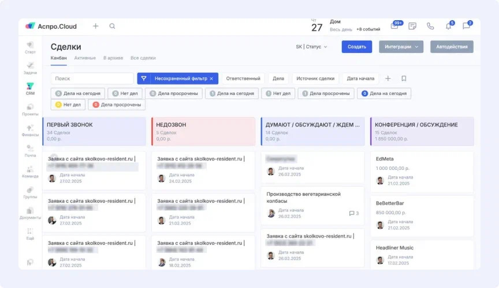
Task: Open the Ответственный filter dropdown
Action: [243, 78]
